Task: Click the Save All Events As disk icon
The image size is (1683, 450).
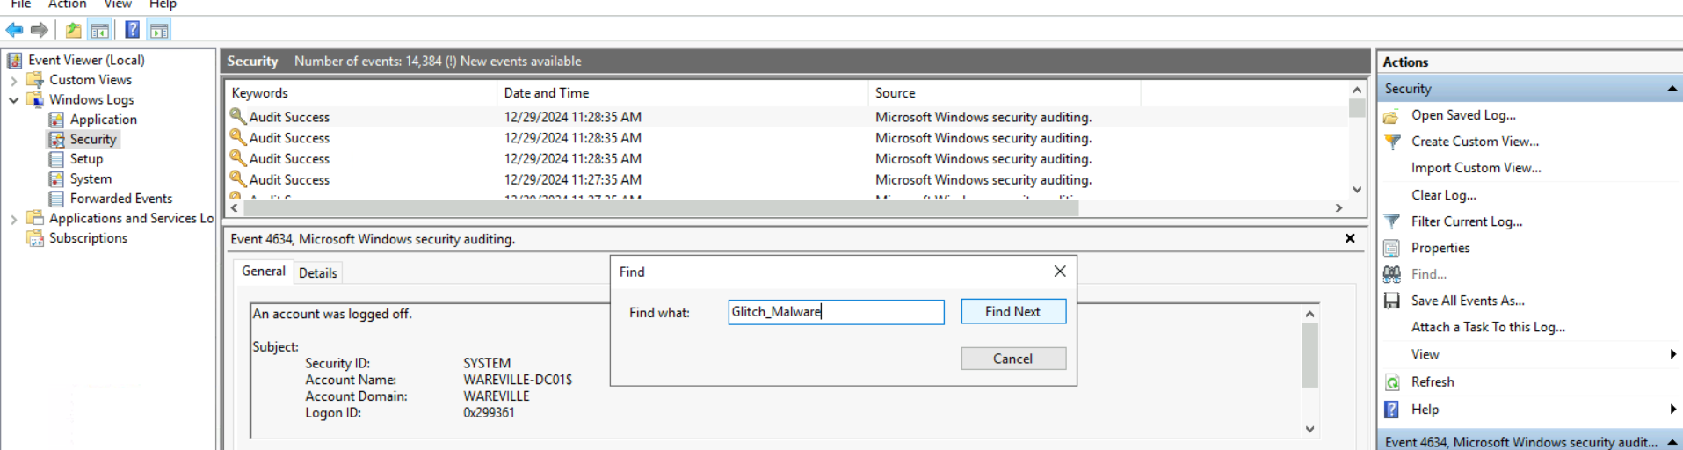Action: pyautogui.click(x=1392, y=301)
